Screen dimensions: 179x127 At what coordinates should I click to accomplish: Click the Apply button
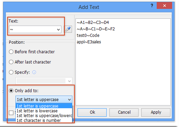tap(156, 112)
